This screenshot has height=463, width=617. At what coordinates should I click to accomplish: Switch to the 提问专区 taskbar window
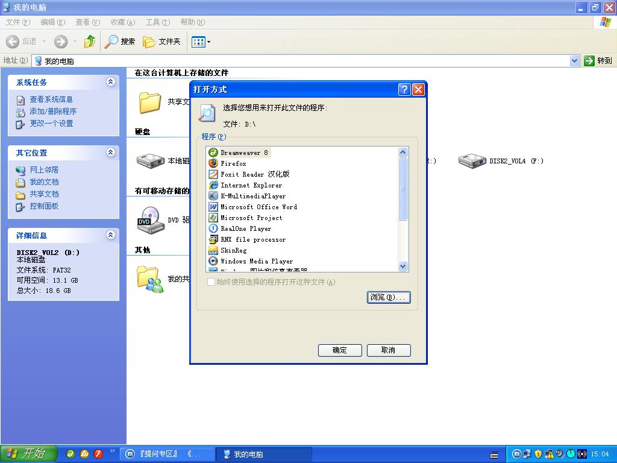click(x=168, y=454)
